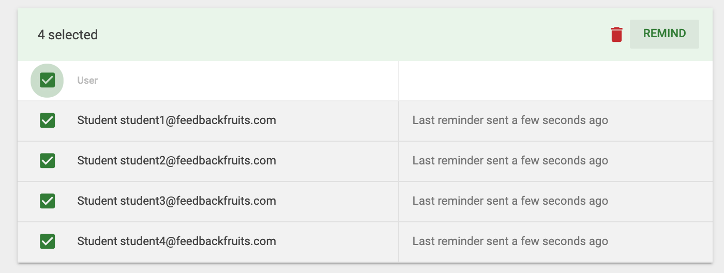Select the reminder status cell for student3

pyautogui.click(x=555, y=201)
